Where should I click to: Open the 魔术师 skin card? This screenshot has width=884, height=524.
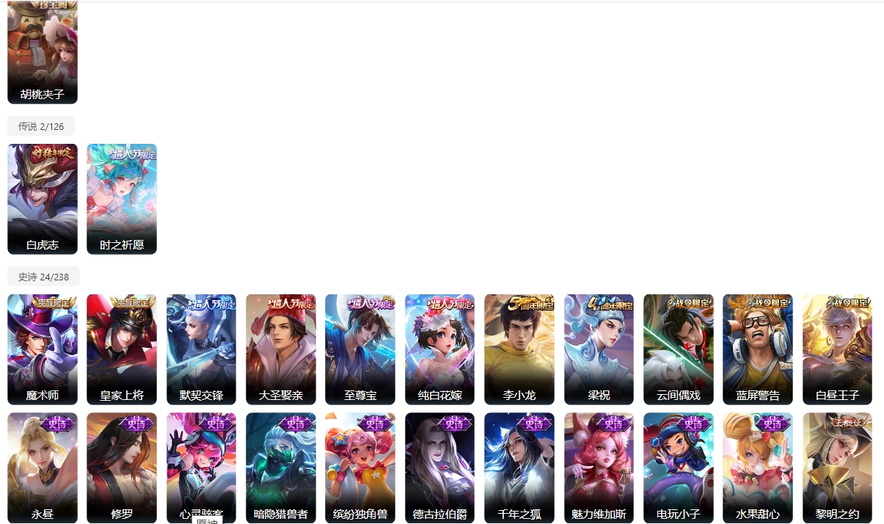point(43,349)
